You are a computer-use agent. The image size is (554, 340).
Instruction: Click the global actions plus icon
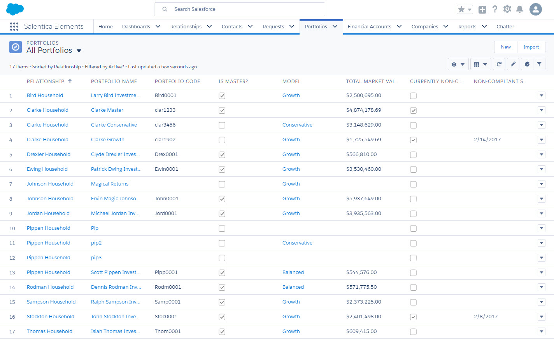(x=482, y=10)
